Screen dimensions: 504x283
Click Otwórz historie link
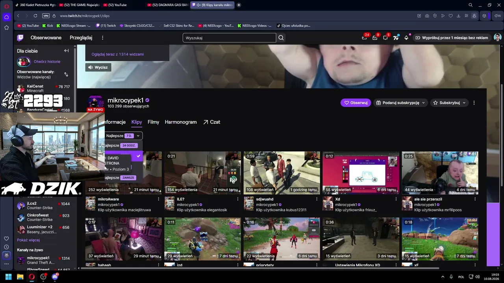[47, 62]
